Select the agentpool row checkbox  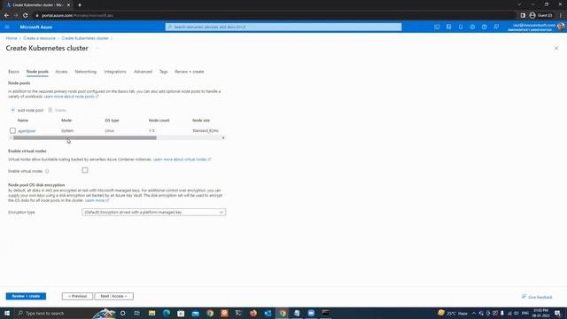12,130
